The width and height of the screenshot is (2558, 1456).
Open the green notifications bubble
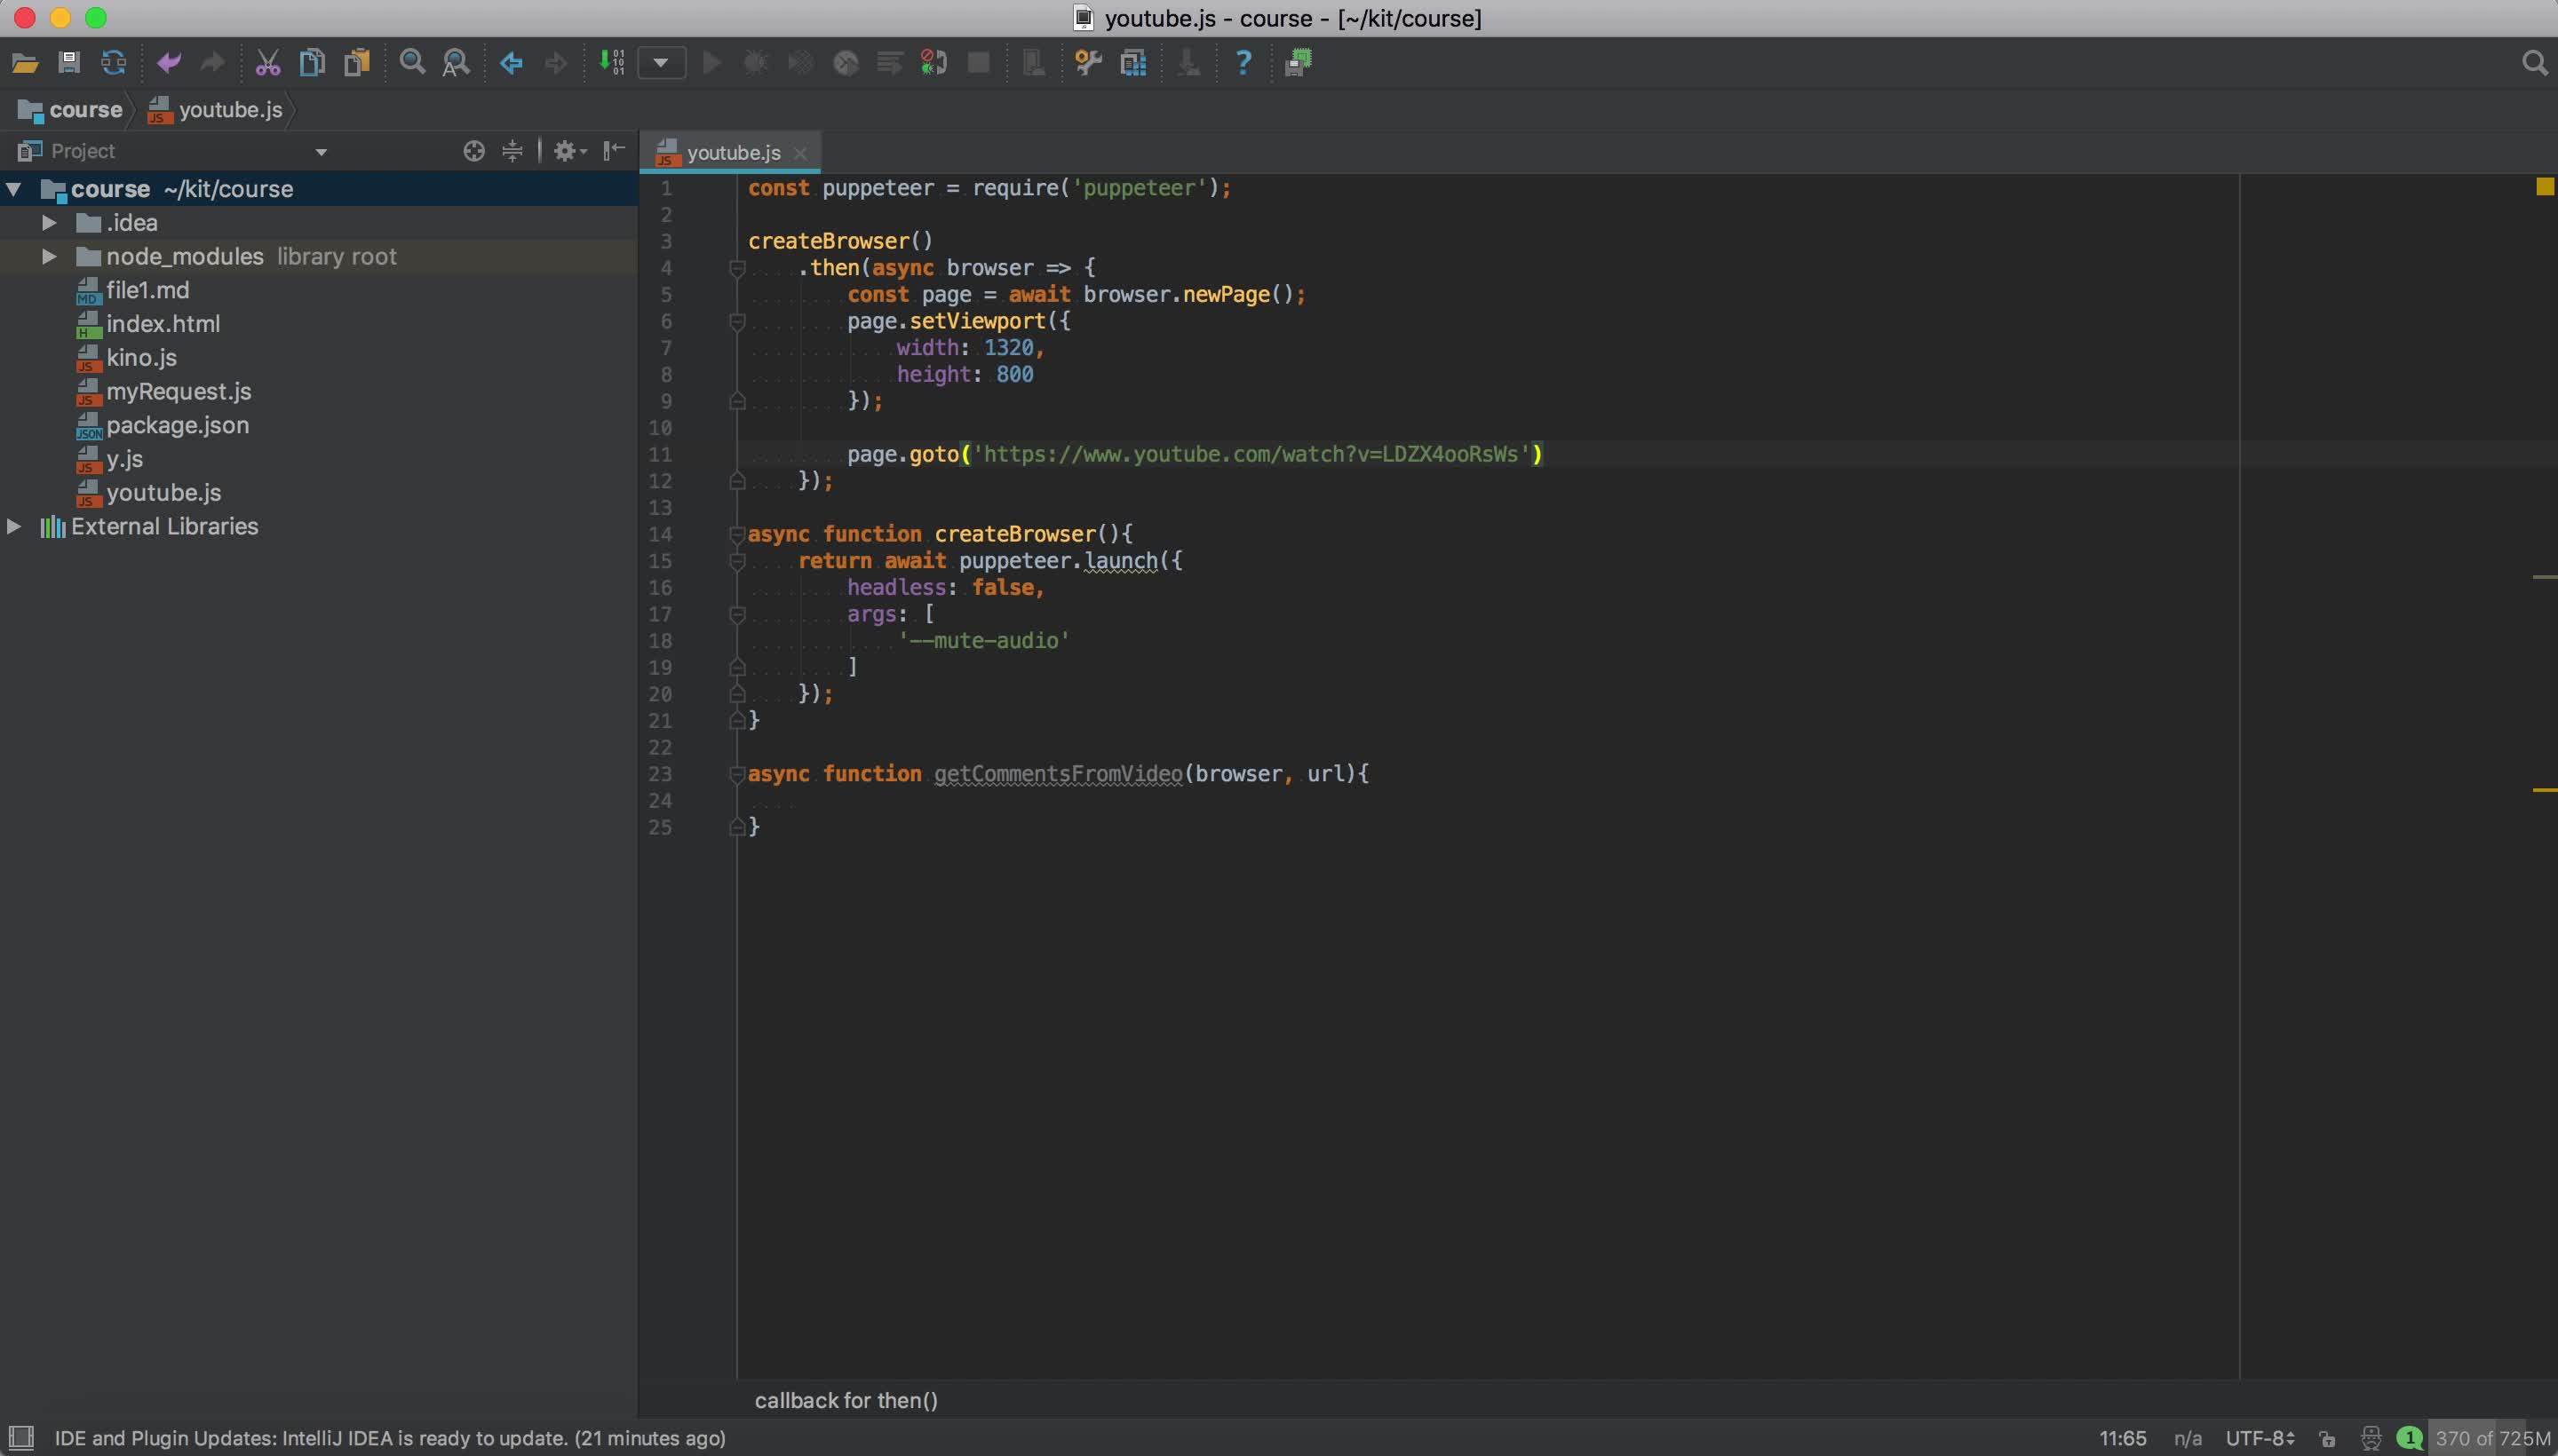pos(2410,1438)
